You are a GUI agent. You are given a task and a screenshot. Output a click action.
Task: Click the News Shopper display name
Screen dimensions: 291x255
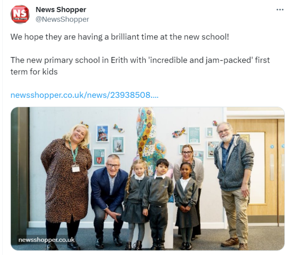tap(61, 10)
